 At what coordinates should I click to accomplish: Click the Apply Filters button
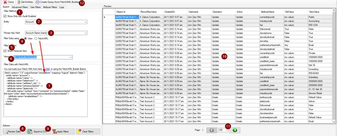click(x=61, y=131)
